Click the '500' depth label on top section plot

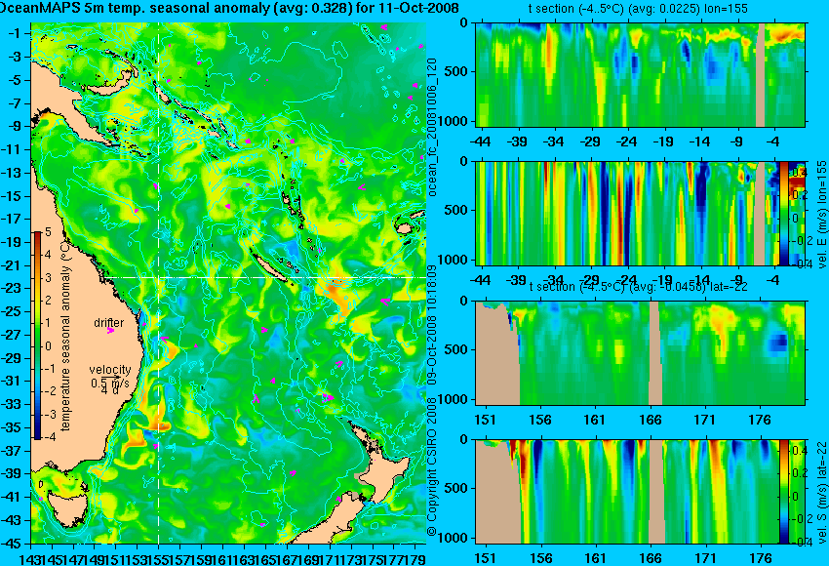457,72
